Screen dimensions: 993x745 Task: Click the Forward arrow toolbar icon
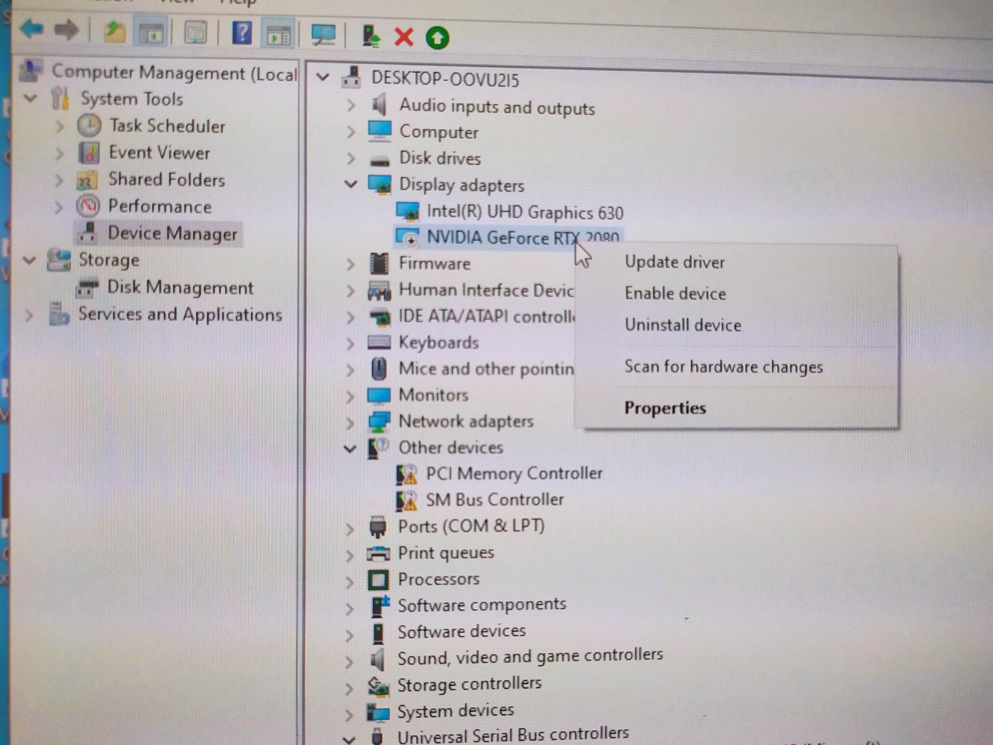66,29
